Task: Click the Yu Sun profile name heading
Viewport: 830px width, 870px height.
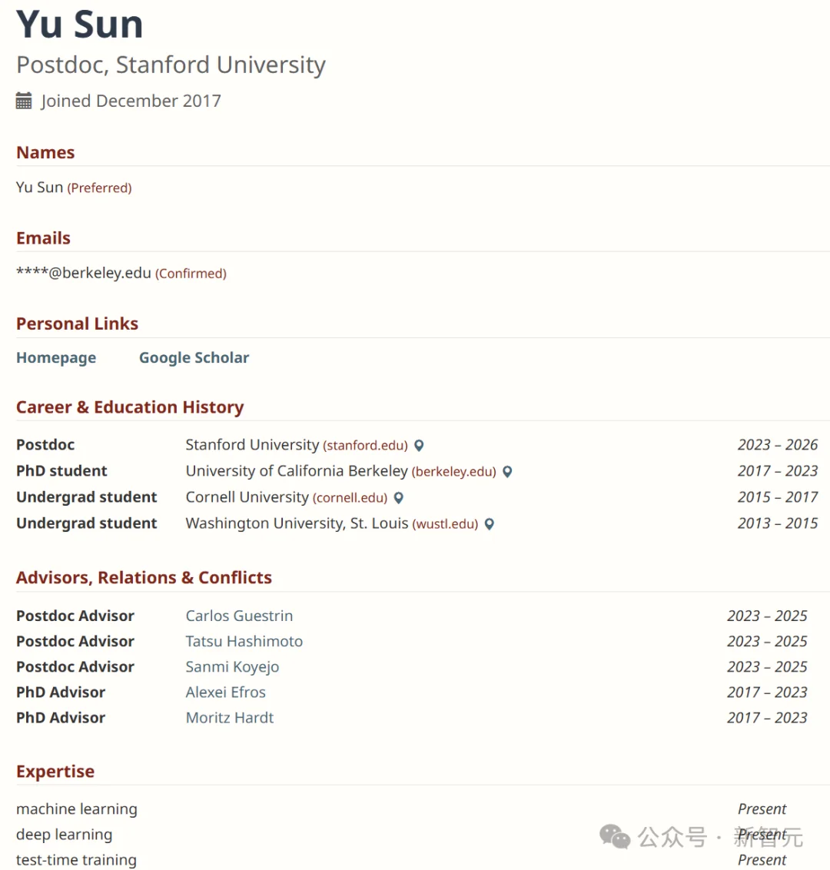Action: 80,24
